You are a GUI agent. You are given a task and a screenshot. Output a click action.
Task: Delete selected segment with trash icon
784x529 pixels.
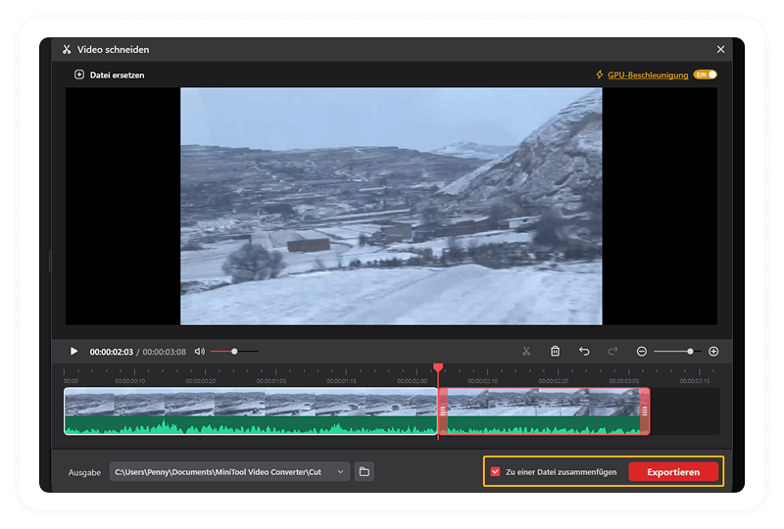coord(555,352)
